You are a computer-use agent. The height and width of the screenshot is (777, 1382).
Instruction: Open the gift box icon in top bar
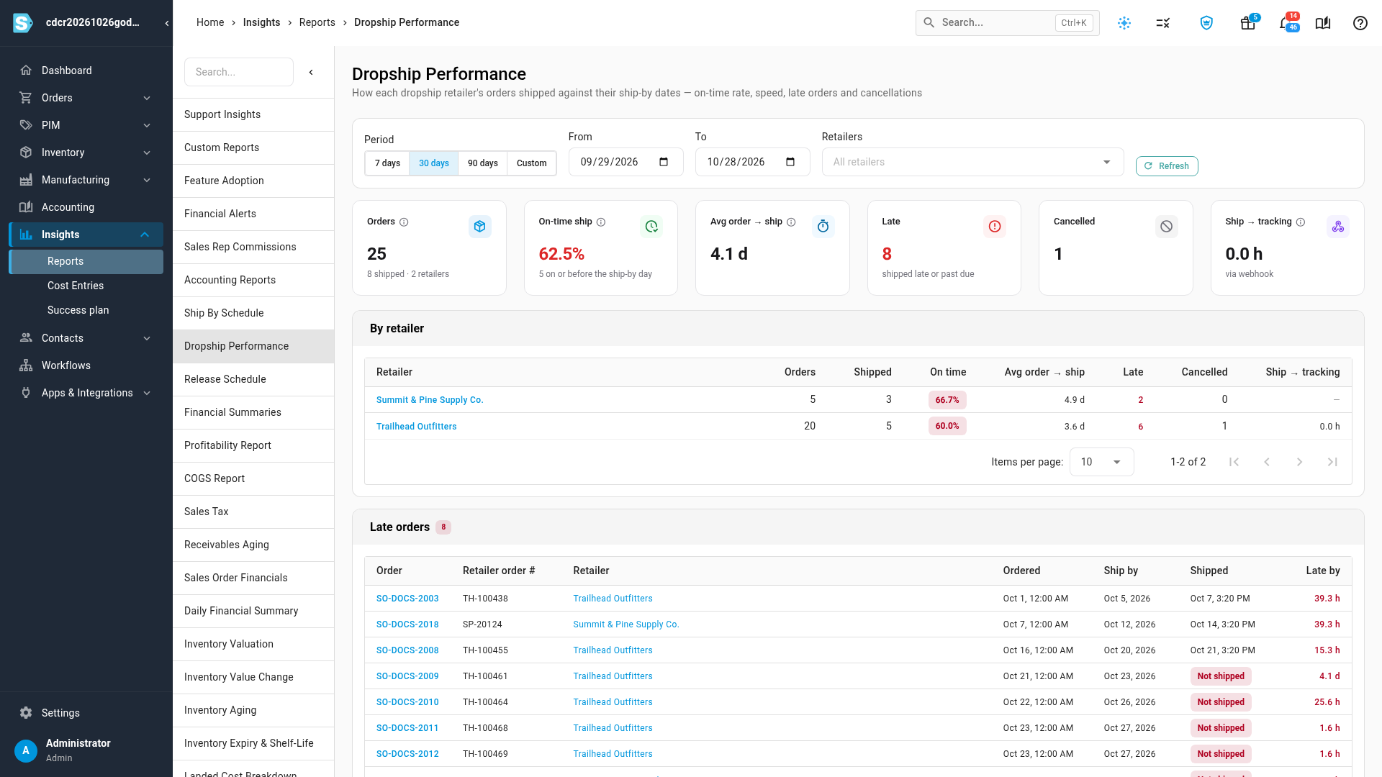[1247, 23]
